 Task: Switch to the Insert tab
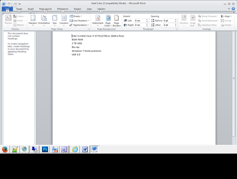click(31, 9)
